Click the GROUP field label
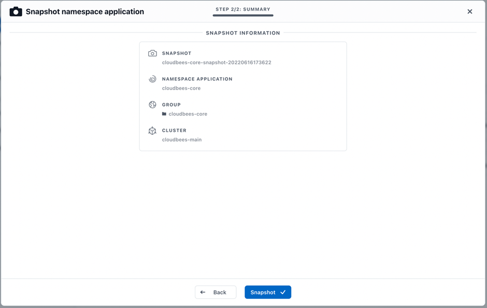Viewport: 487px width, 308px height. tap(171, 105)
